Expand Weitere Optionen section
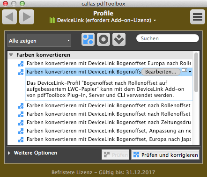This screenshot has height=177, width=207. (9, 153)
